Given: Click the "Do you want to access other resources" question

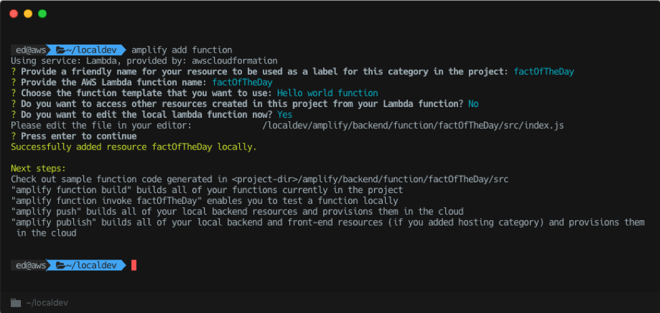Looking at the screenshot, I should tap(242, 104).
